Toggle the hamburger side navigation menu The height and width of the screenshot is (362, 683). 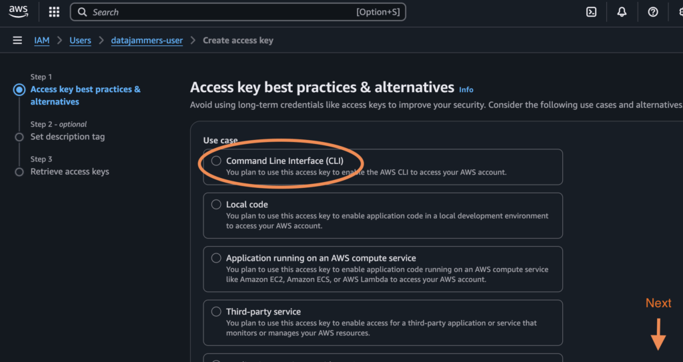(17, 41)
